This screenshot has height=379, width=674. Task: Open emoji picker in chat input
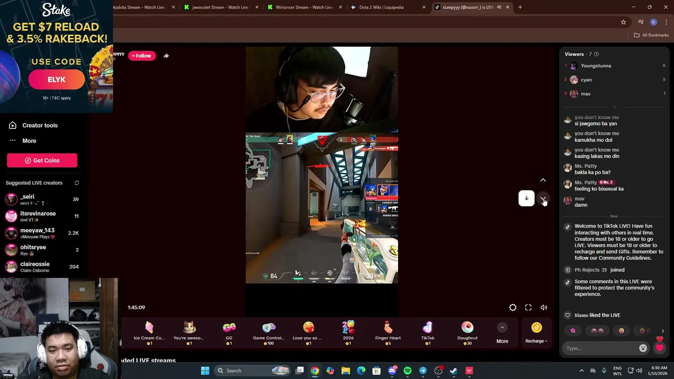click(643, 348)
